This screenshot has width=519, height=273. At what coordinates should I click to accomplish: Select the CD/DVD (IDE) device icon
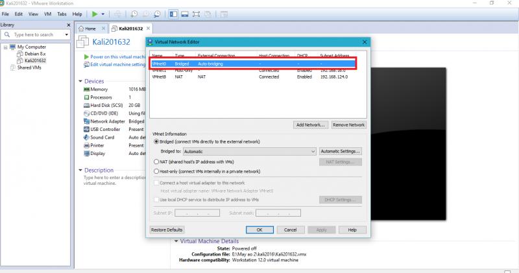[86, 113]
